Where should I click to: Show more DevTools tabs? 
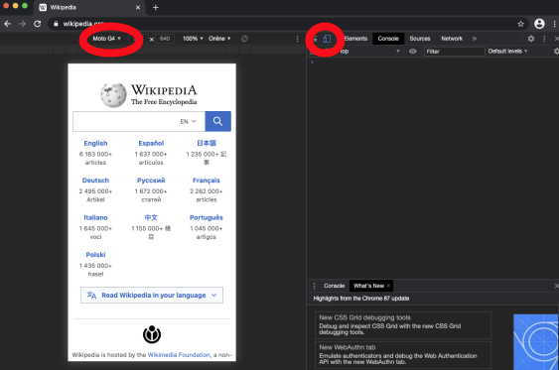click(x=475, y=39)
